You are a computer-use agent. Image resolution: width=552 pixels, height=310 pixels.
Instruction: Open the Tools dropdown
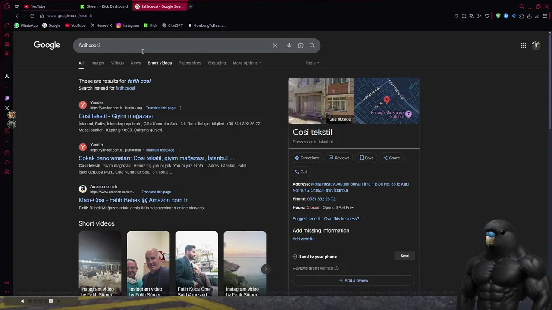pyautogui.click(x=312, y=63)
